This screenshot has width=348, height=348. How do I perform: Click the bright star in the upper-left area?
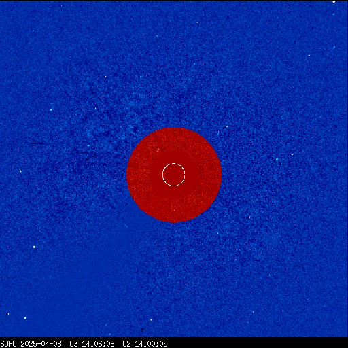click(x=51, y=109)
